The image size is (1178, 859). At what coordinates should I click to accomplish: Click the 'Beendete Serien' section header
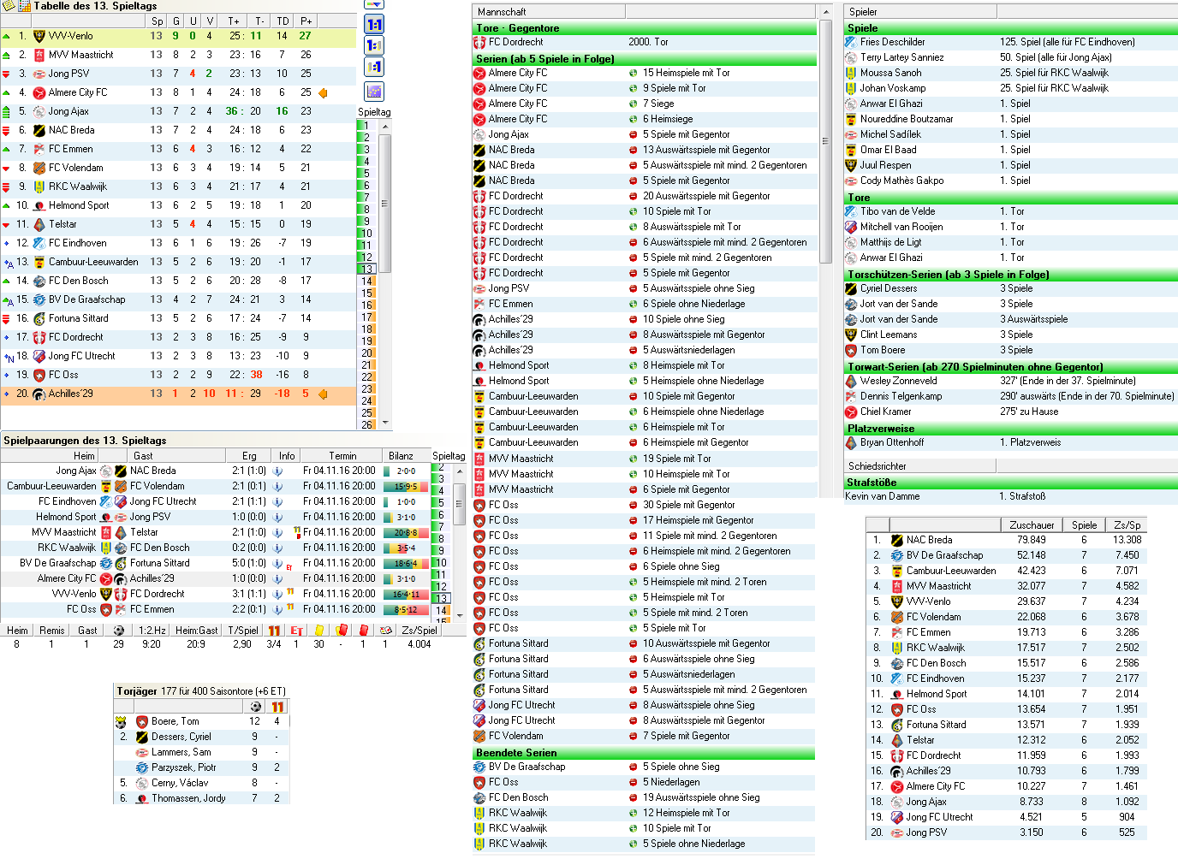pyautogui.click(x=644, y=753)
